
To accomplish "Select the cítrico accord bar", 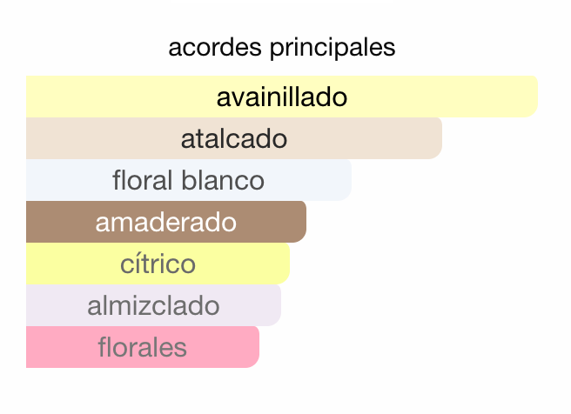I will (158, 264).
